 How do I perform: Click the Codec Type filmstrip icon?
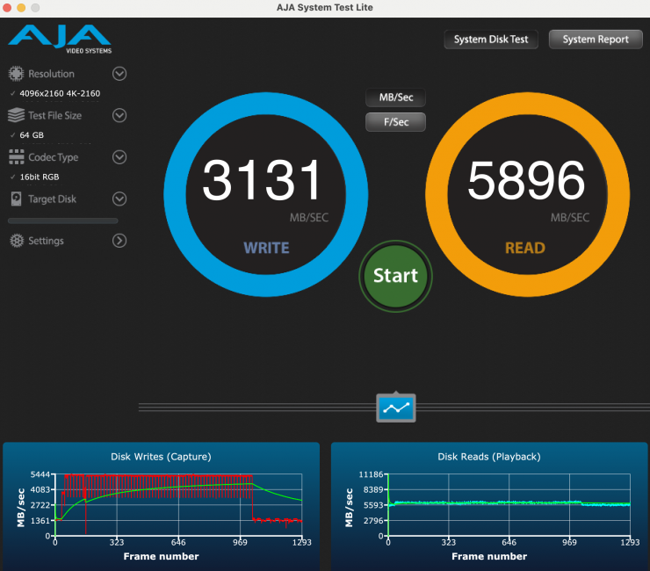16,157
